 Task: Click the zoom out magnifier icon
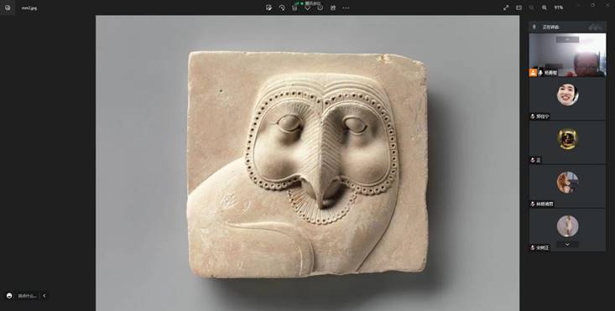point(531,8)
